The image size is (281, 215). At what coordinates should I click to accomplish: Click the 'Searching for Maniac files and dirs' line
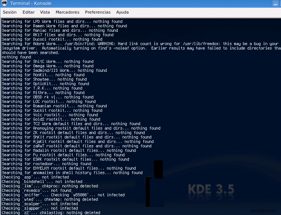(x=60, y=31)
